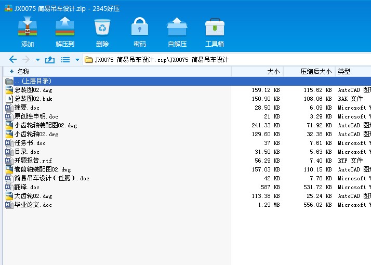Image resolution: width=371 pixels, height=265 pixels.
Task: Click the icon of 大齿轮02.dwg
Action: 9,196
